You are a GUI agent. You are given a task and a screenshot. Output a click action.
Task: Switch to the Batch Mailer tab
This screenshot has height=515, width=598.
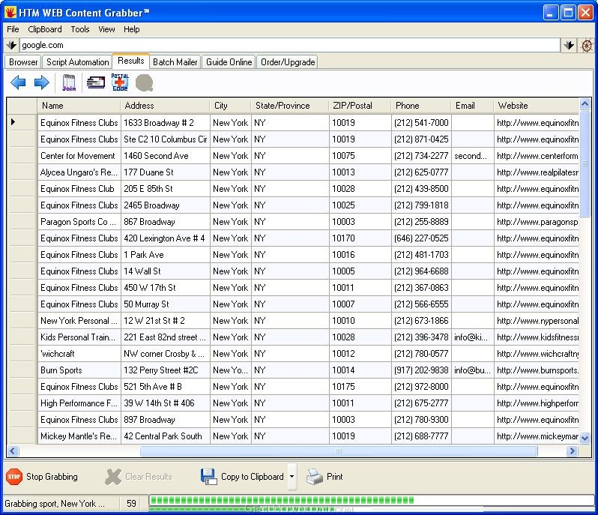click(x=175, y=61)
